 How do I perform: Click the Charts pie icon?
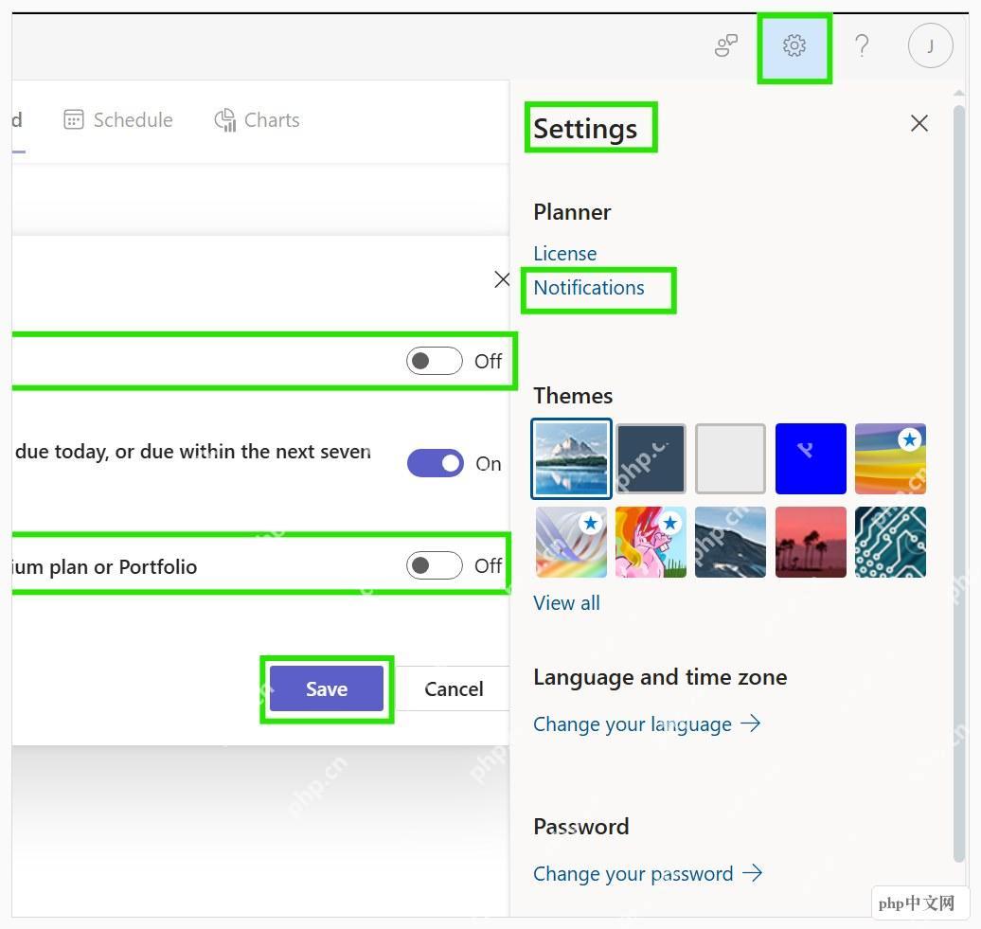tap(225, 120)
